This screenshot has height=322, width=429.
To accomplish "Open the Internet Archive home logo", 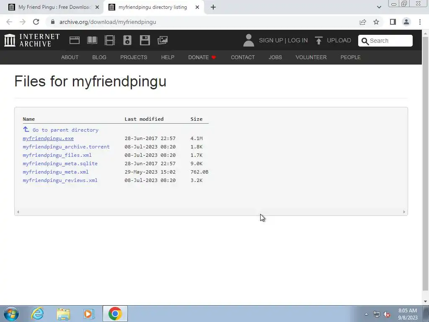I will click(32, 40).
